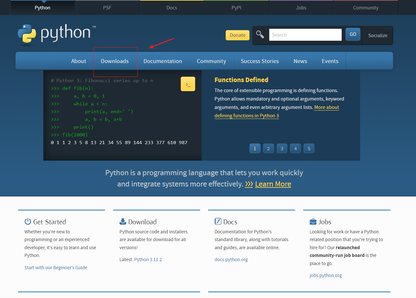Open the News navigation menu
Screen dimensions: 416x298
pyautogui.click(x=300, y=61)
